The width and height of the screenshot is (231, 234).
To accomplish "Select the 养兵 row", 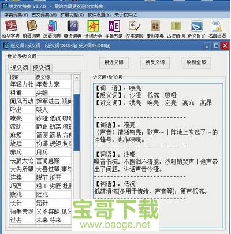I will (x=40, y=152).
